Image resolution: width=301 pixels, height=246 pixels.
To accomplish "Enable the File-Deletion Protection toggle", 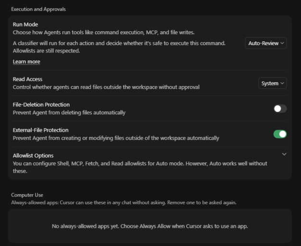I will click(280, 109).
